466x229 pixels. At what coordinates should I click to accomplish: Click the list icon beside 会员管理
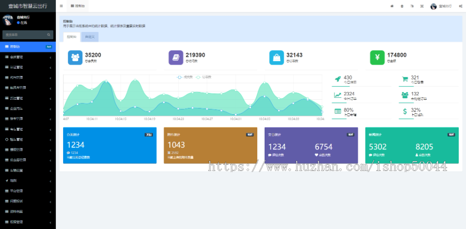pos(7,57)
